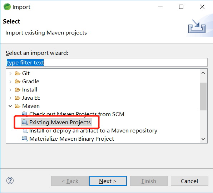Expand the Gradle category
Viewport: 213px width, 193px height.
coord(10,82)
